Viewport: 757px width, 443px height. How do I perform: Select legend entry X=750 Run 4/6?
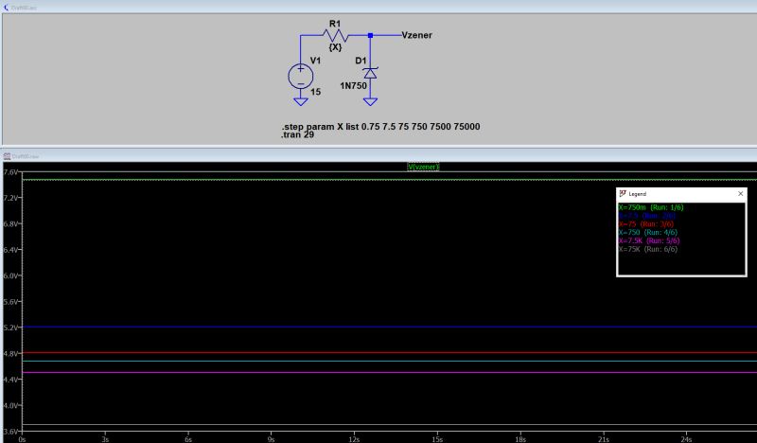coord(648,232)
